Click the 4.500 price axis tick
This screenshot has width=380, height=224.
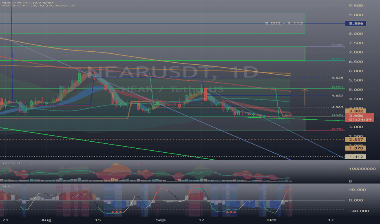pyautogui.click(x=356, y=99)
